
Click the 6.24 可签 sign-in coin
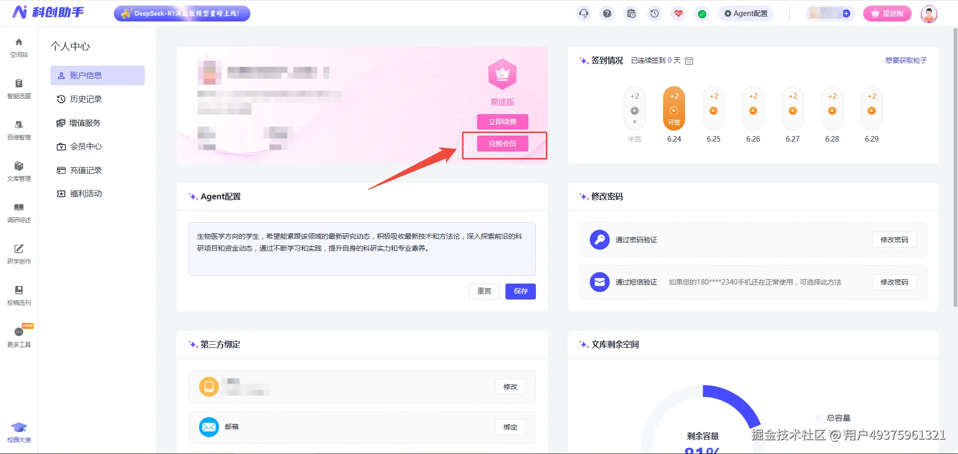click(x=674, y=109)
